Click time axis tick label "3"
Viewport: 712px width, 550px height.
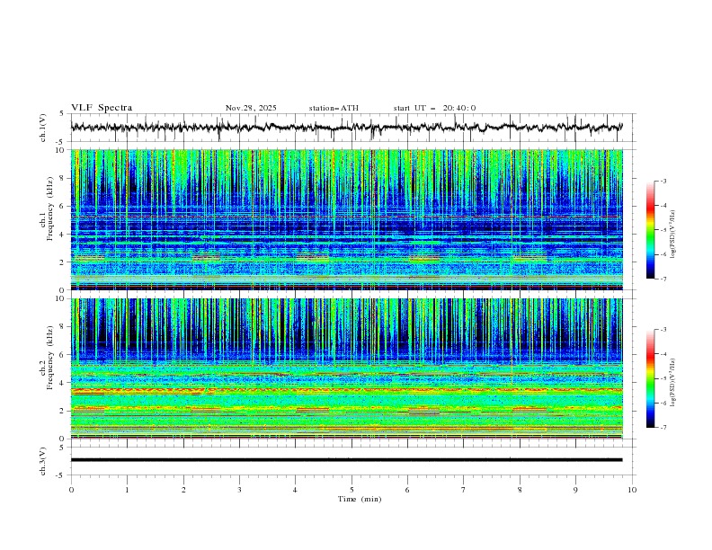pos(239,490)
